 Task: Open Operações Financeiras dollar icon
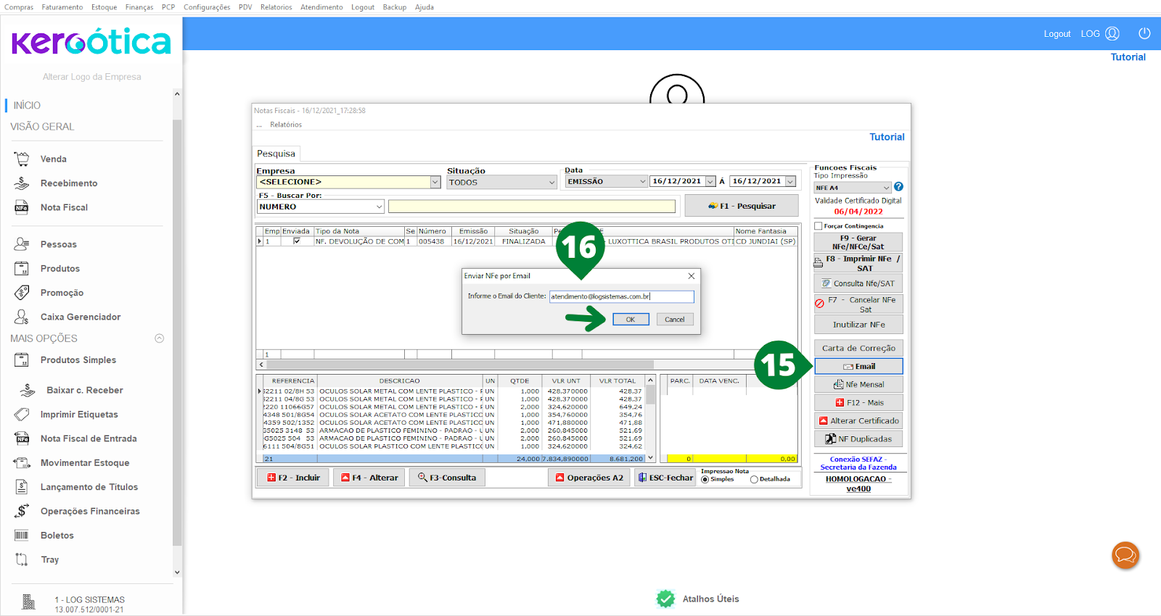22,511
